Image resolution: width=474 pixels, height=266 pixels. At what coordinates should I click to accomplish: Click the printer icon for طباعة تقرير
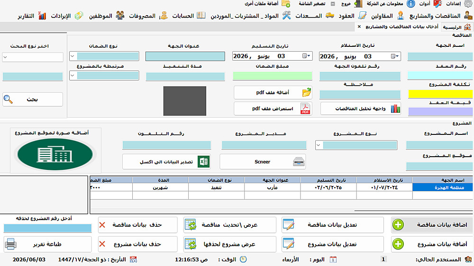[11, 244]
